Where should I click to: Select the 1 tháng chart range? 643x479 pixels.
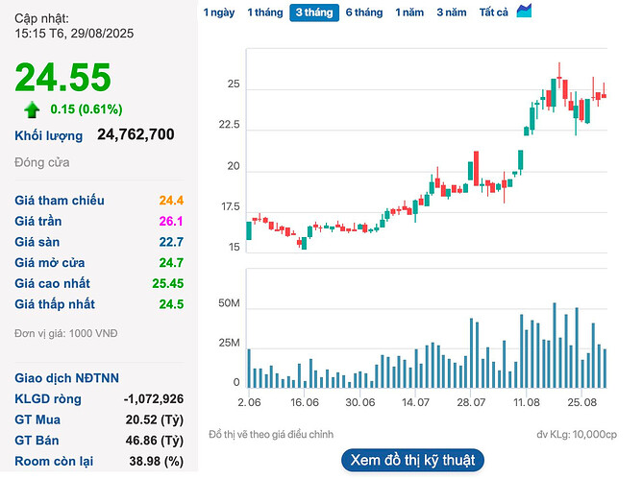[x=264, y=12]
